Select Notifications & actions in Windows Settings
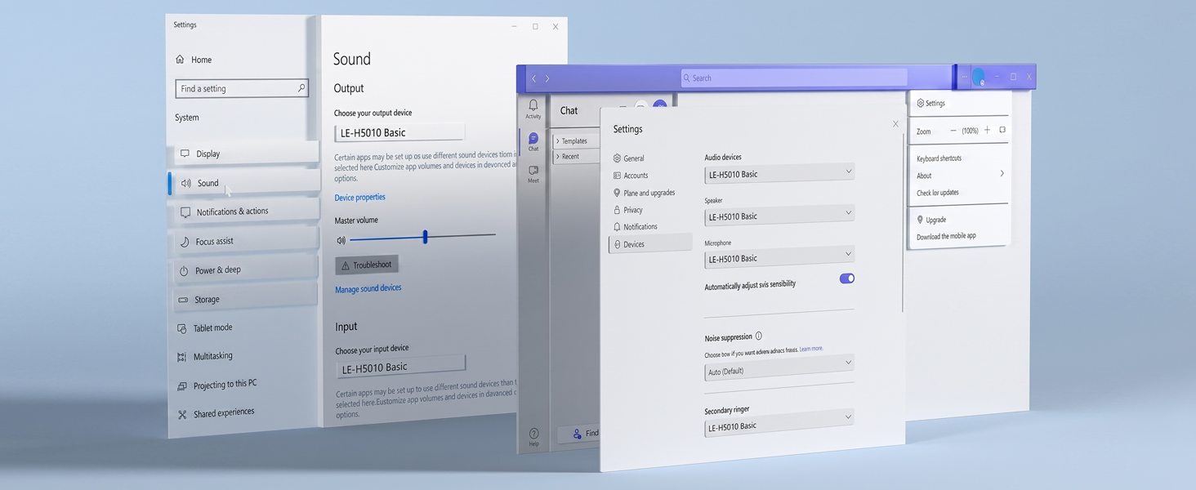The image size is (1196, 490). 245,212
